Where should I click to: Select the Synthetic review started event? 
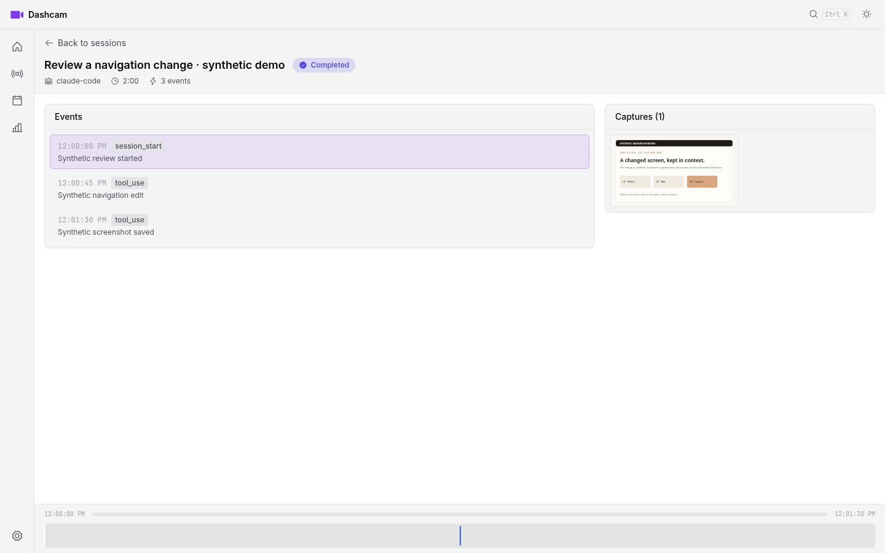[x=320, y=152]
